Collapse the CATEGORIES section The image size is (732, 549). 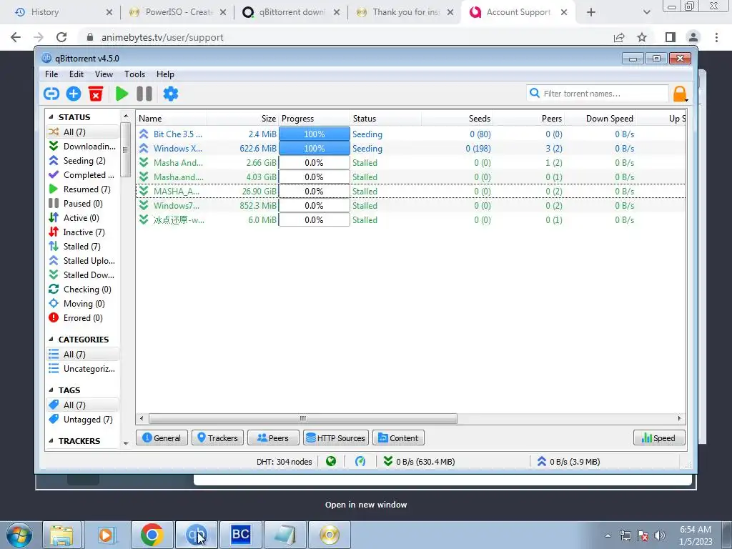(51, 340)
